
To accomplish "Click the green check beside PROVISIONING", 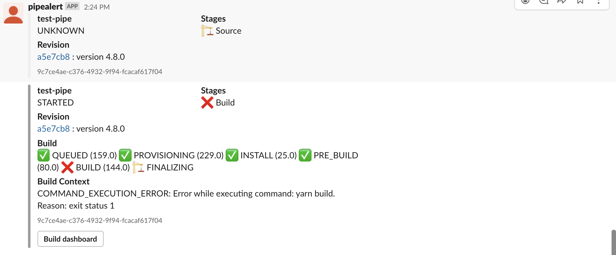I will pos(125,155).
